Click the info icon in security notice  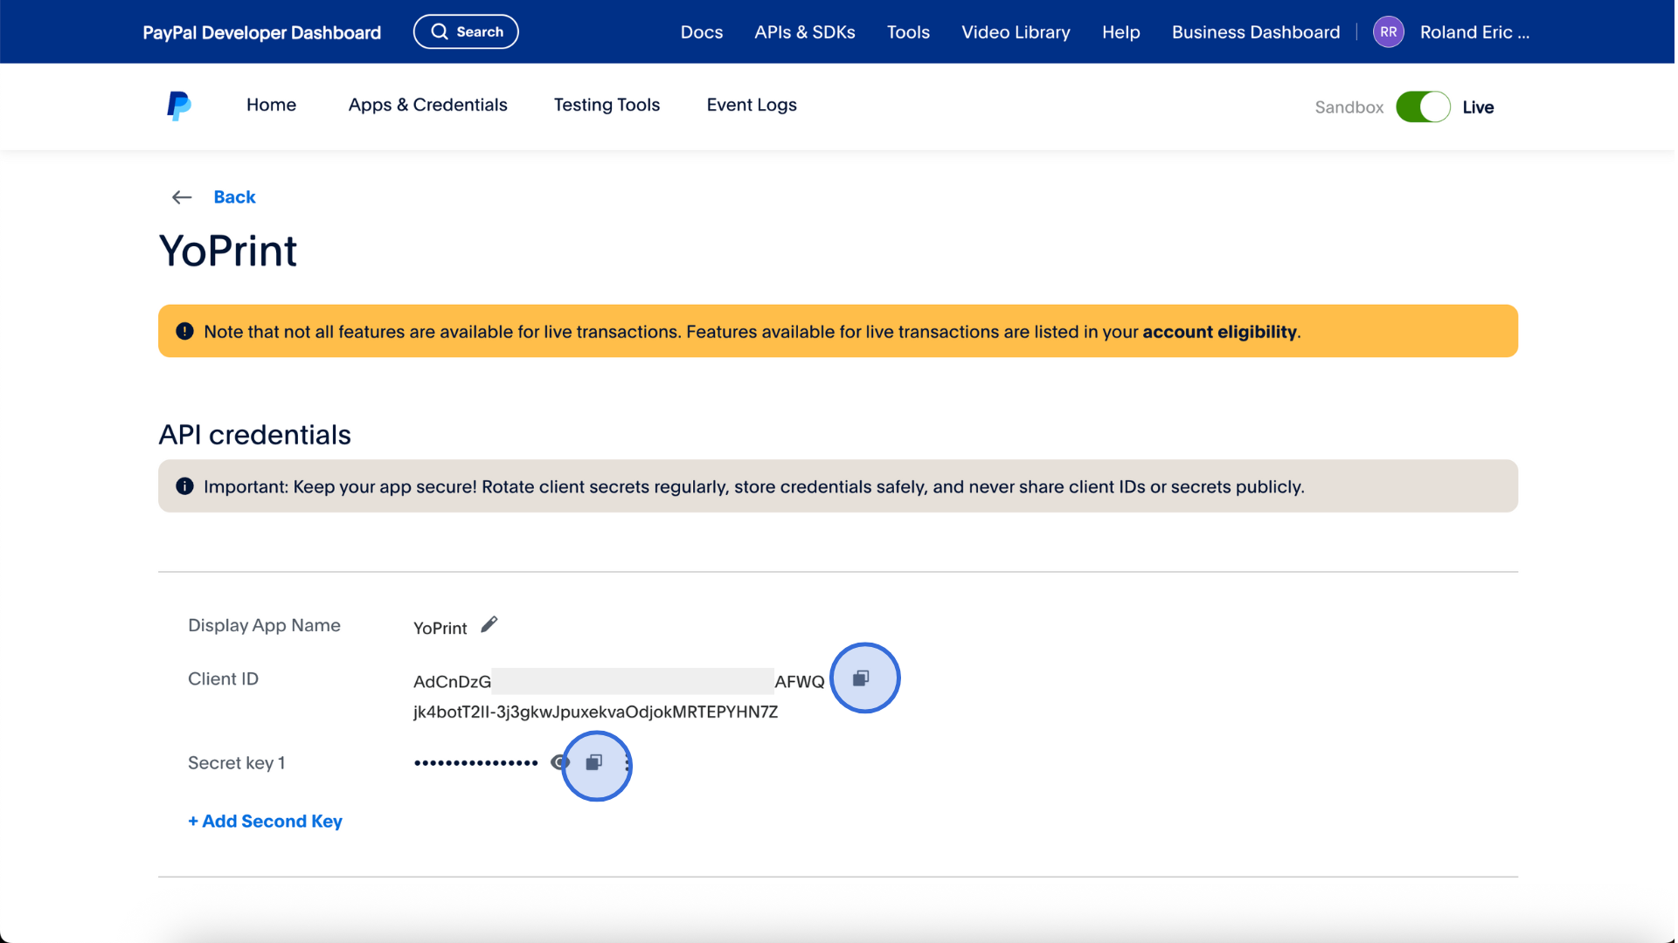point(184,486)
